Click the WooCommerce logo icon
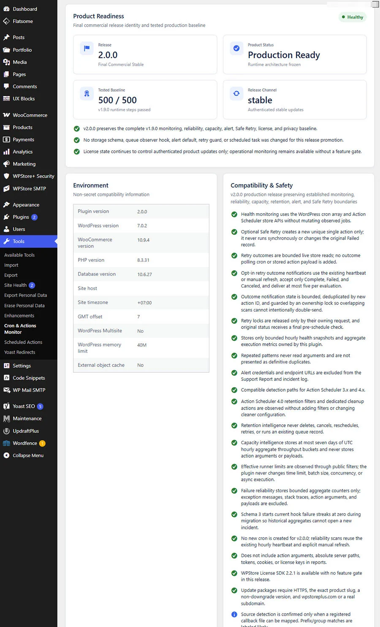The image size is (380, 627). pyautogui.click(x=6, y=115)
